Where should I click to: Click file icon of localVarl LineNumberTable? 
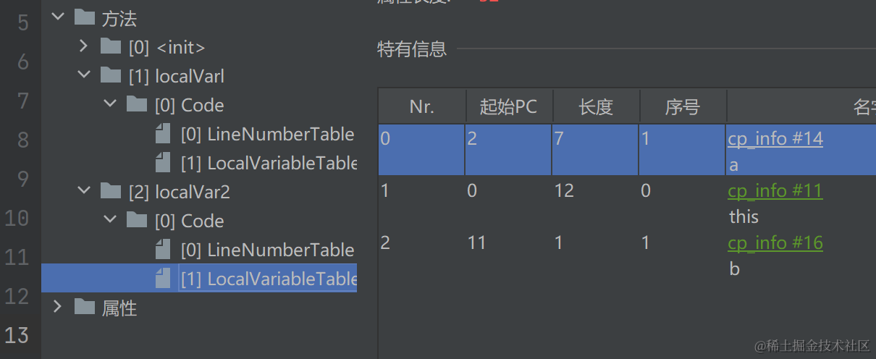point(164,133)
